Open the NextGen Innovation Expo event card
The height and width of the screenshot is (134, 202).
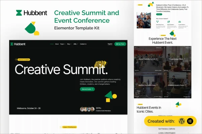point(148,85)
